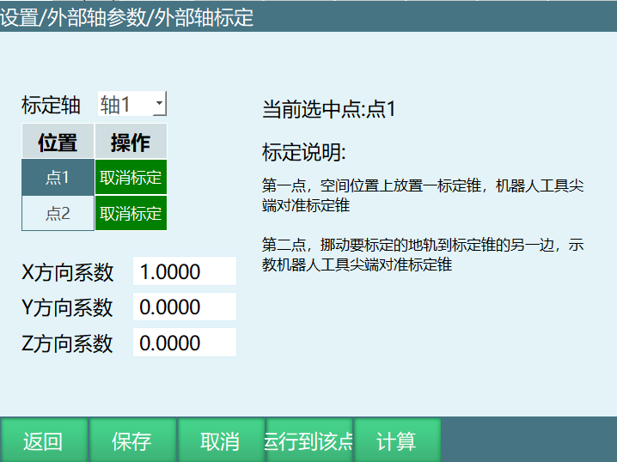Viewport: 617px width, 462px height.
Task: Click the 标定说明 heading
Action: [x=303, y=153]
